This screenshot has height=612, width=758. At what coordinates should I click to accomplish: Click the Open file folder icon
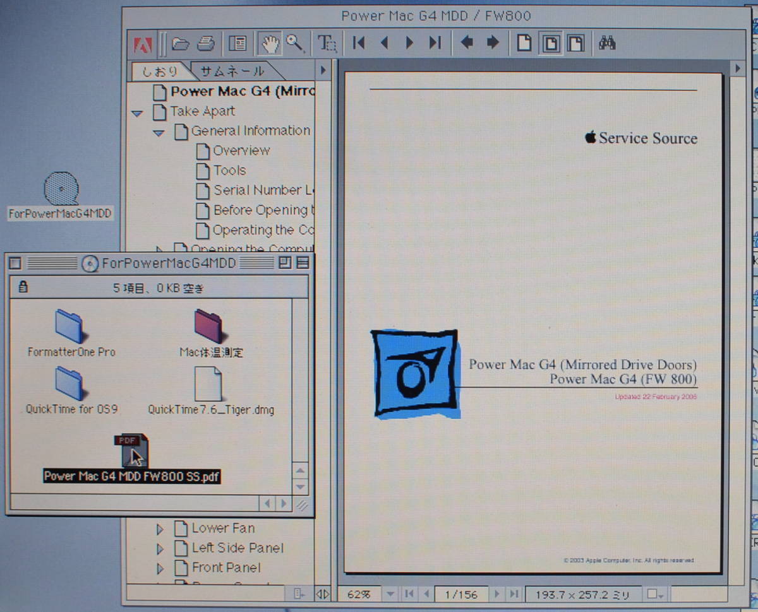click(180, 44)
